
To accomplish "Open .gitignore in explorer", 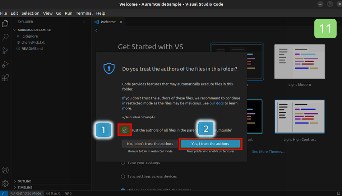I will (30, 36).
